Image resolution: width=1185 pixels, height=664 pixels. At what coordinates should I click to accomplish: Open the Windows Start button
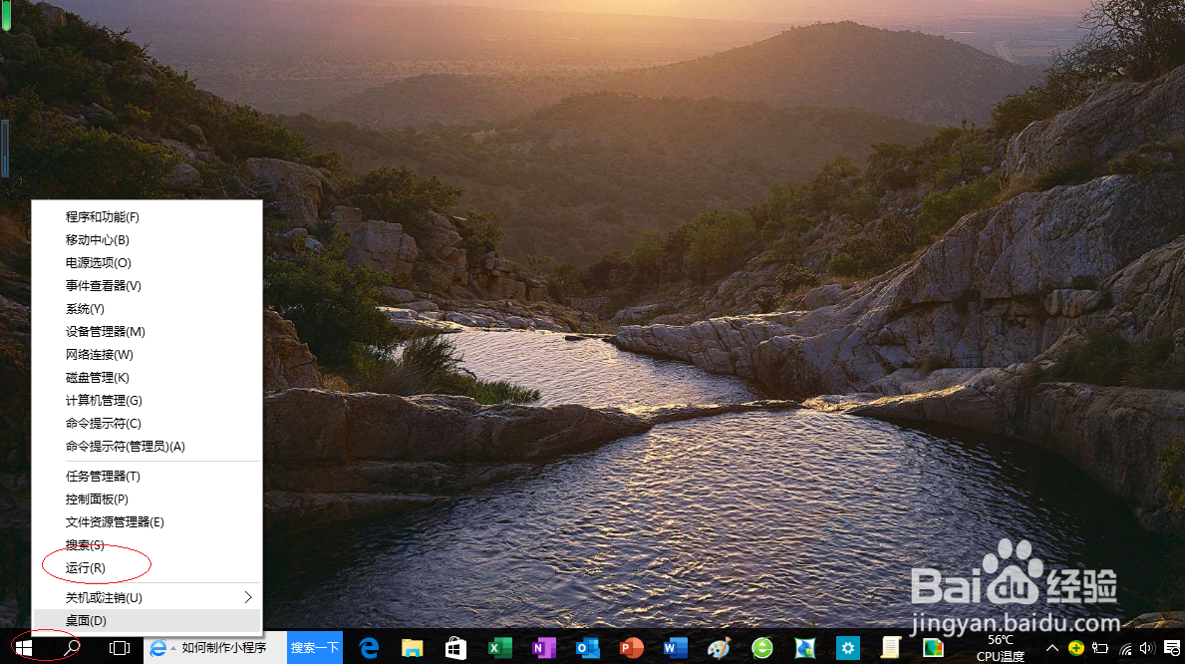click(x=24, y=648)
